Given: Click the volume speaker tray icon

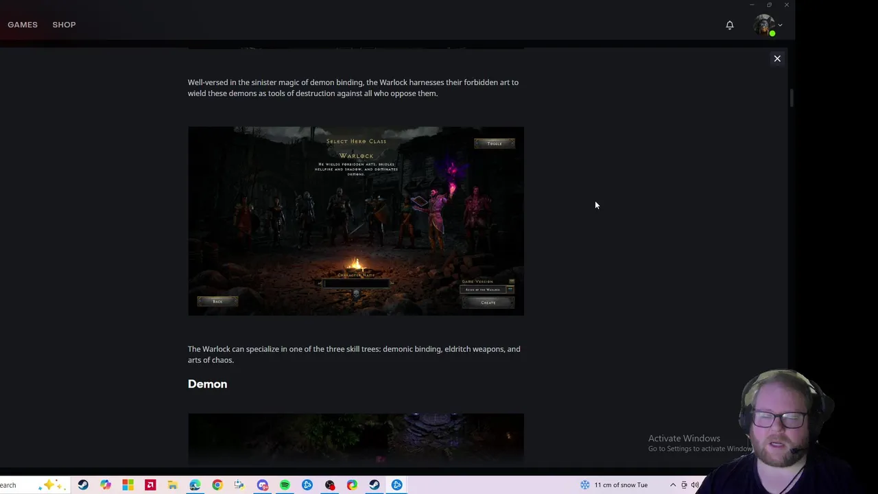Looking at the screenshot, I should pyautogui.click(x=695, y=485).
